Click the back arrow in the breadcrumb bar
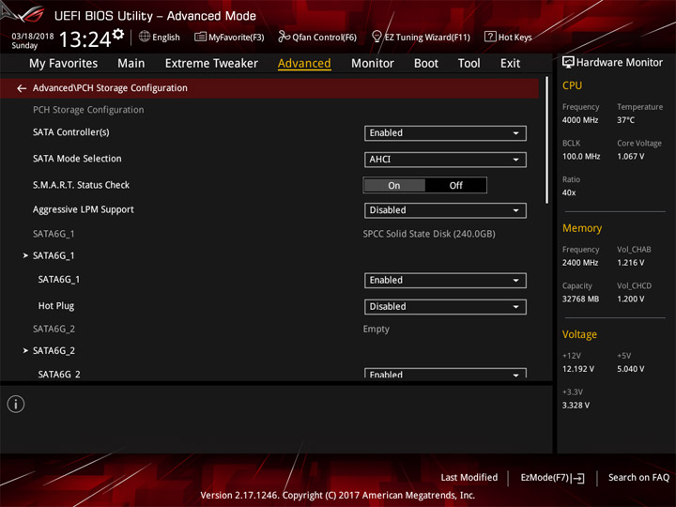This screenshot has height=507, width=676. (22, 88)
